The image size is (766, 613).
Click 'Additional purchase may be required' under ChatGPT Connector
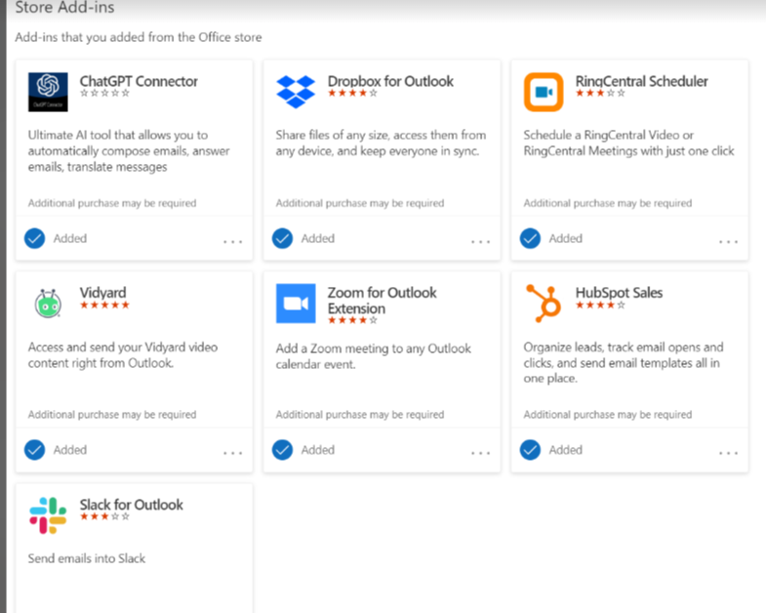click(x=112, y=203)
